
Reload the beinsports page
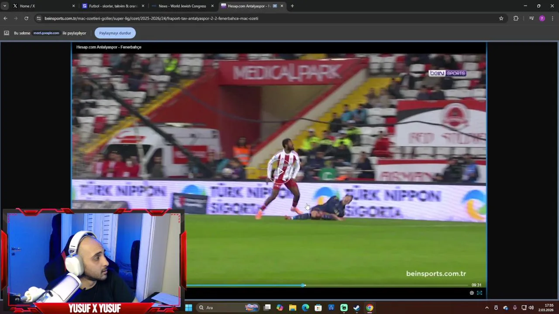pyautogui.click(x=26, y=18)
